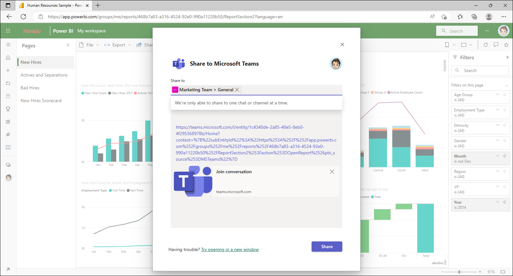Screen dimensions: 513x276
Task: Click the Home icon in left navigation
Action: [x=8, y=58]
